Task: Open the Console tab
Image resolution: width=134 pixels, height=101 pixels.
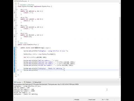Action: pyautogui.click(x=18, y=82)
